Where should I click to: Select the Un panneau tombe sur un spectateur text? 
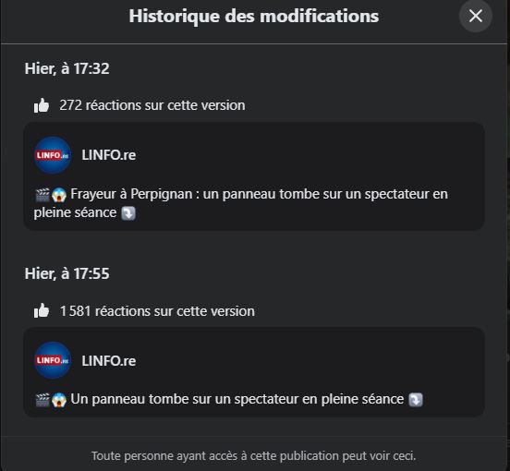click(x=237, y=399)
